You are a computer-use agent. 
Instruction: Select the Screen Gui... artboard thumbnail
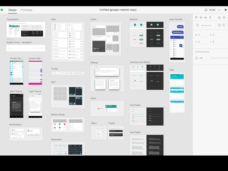[16, 73]
